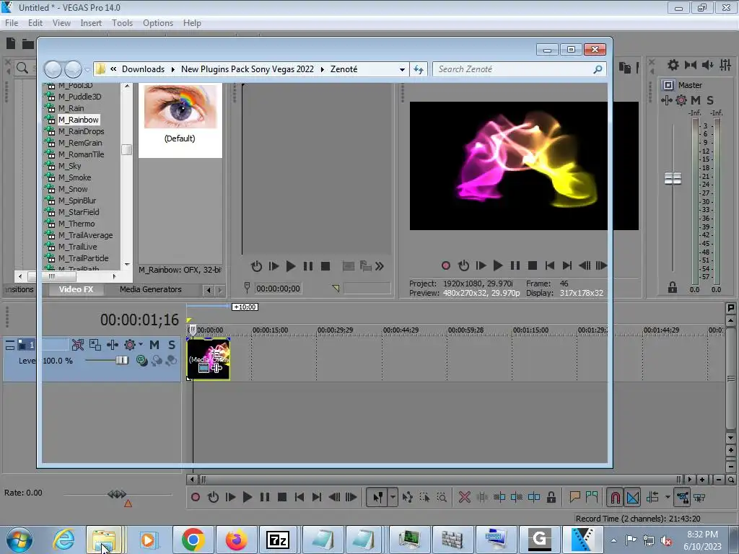
Task: Select the Zoom Edit Tool magnifier
Action: (442, 497)
